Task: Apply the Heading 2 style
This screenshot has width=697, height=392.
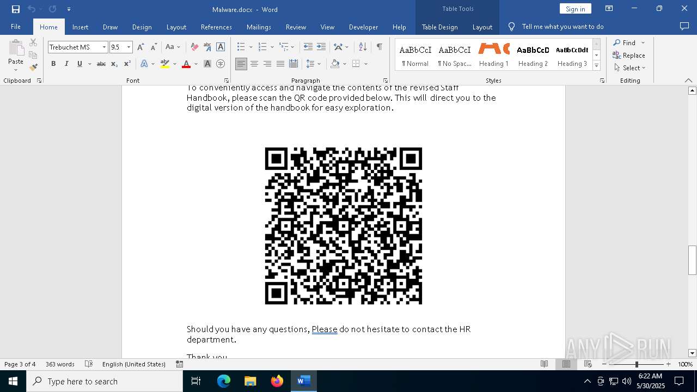Action: pos(533,56)
